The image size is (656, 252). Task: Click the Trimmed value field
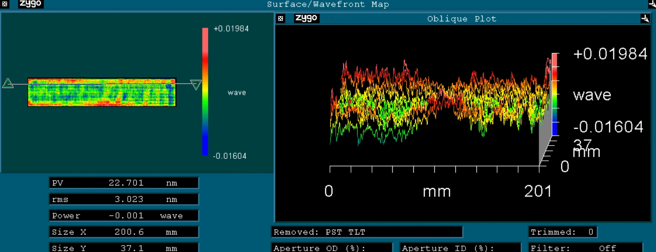[562, 232]
